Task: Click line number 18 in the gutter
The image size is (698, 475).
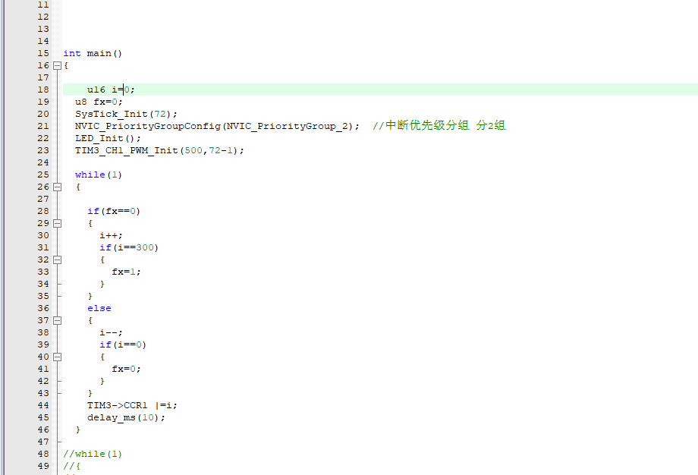Action: tap(42, 90)
